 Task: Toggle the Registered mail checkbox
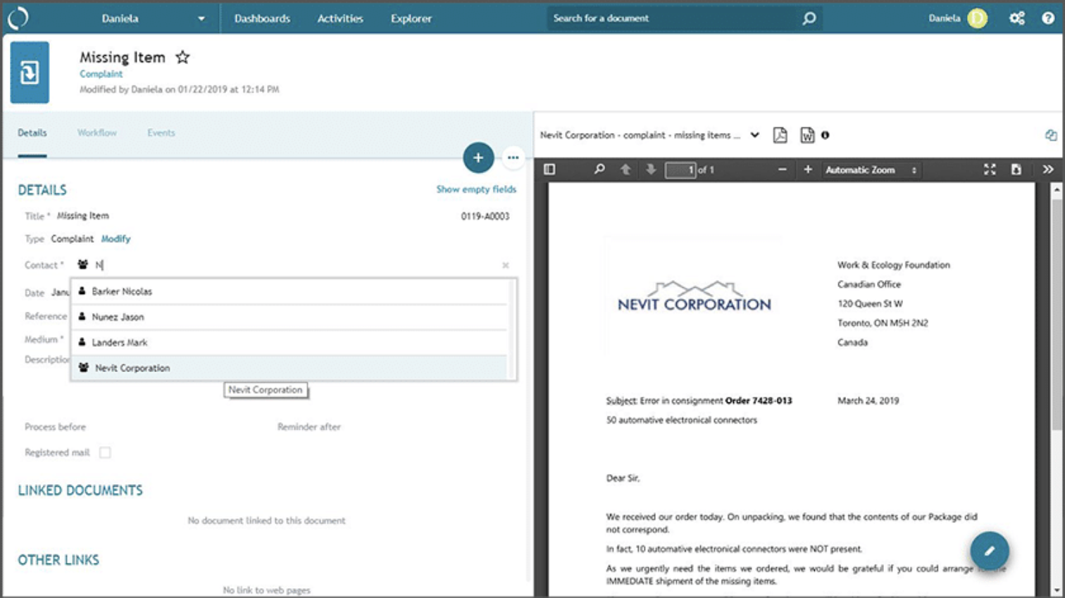105,452
